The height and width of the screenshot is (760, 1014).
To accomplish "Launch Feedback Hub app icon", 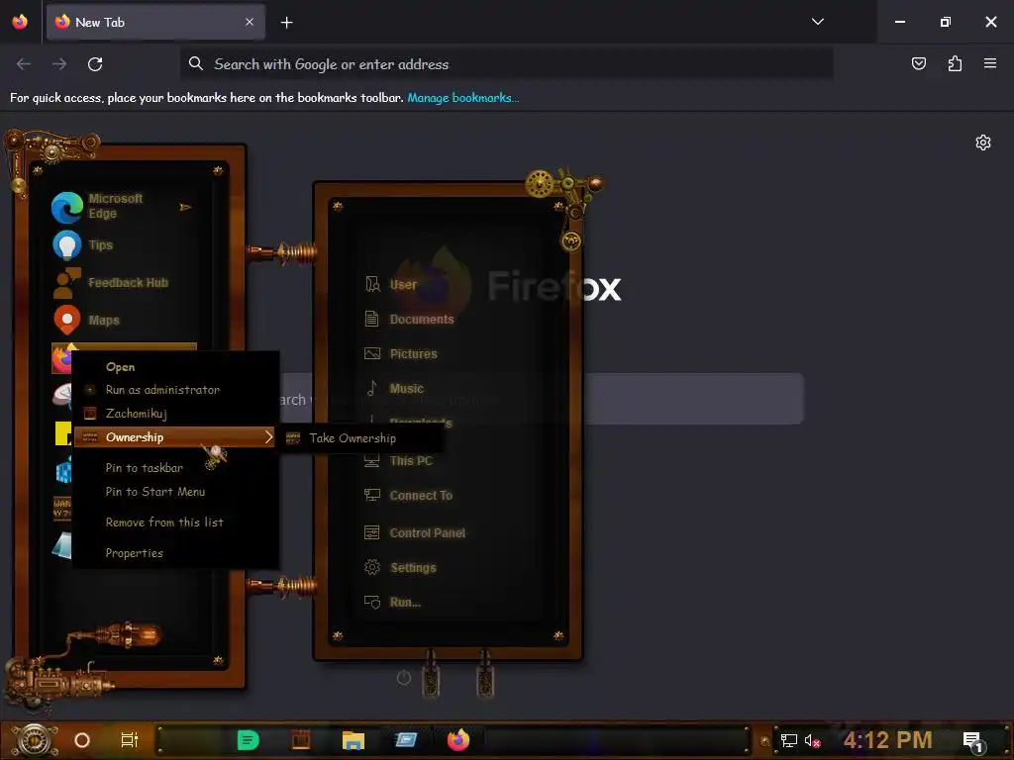I will pos(66,282).
